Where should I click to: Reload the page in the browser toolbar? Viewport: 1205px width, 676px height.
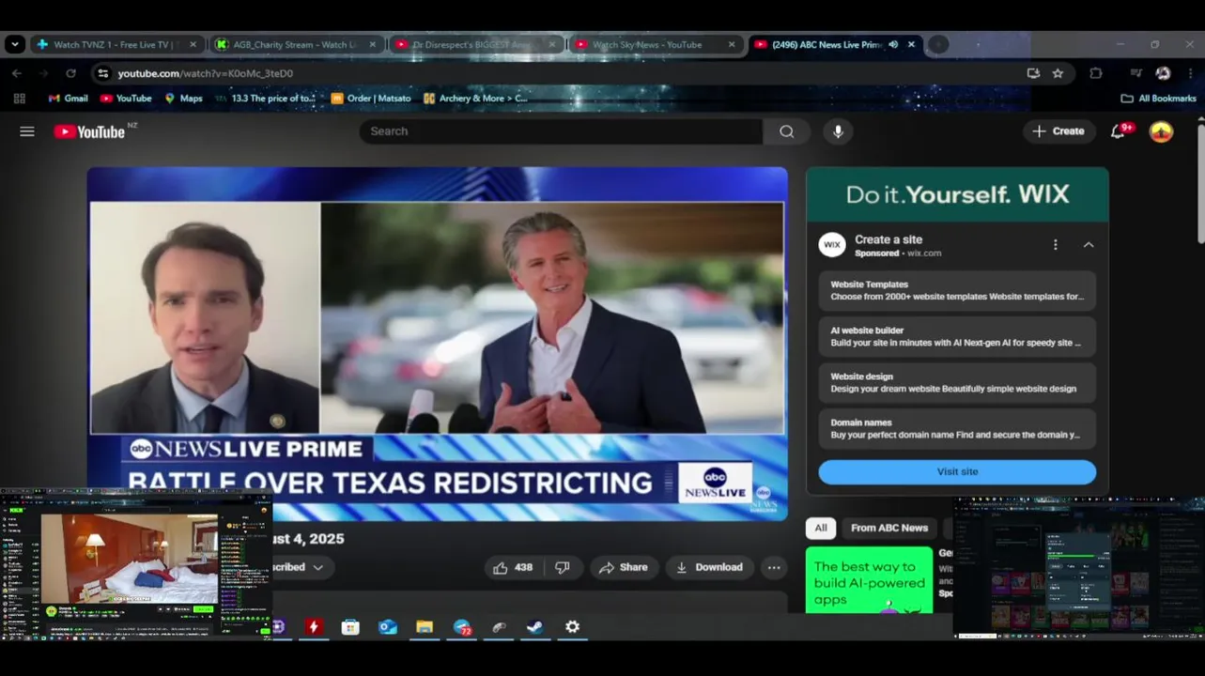[x=70, y=73]
